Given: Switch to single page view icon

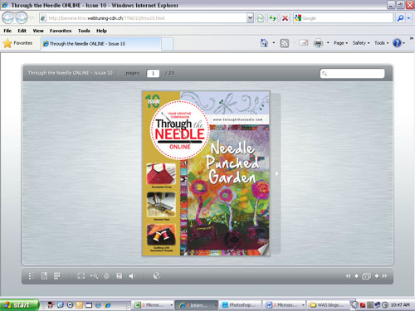Looking at the screenshot, I should pos(44,276).
